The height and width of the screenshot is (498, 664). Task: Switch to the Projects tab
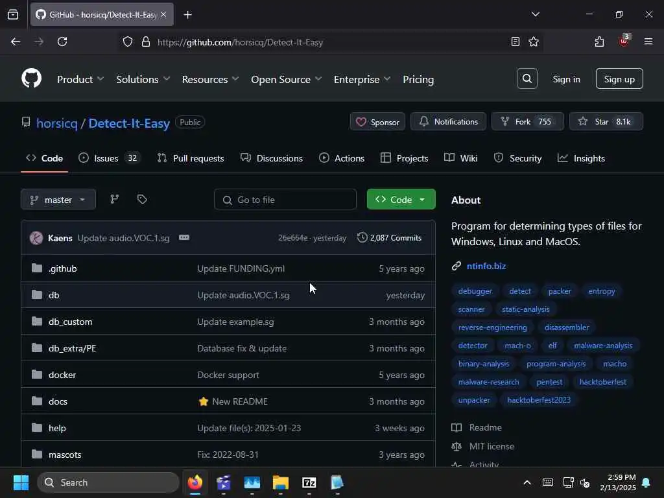[405, 158]
